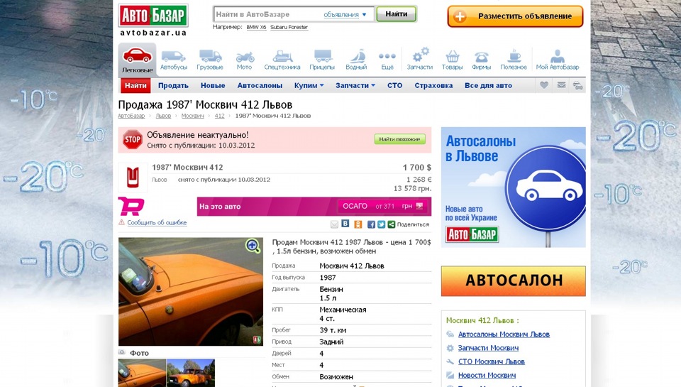Screen dimensions: 681x387
Task: Click the 412 breadcrumb link
Action: [219, 116]
